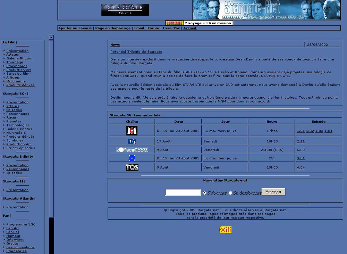This screenshot has height=254, width=347.
Task: Choose Ajouter au Favoris in the top bar
Action: (75, 28)
